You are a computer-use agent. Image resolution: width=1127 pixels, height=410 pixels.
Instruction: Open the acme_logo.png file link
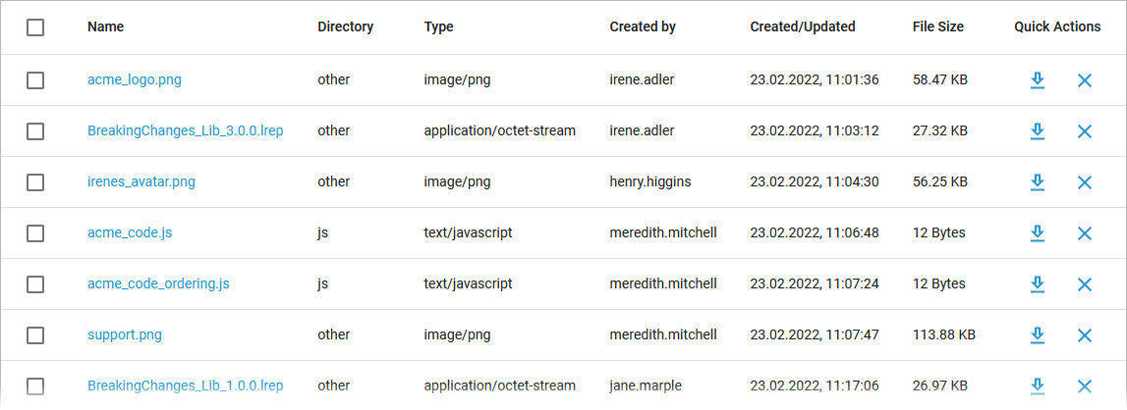(135, 80)
